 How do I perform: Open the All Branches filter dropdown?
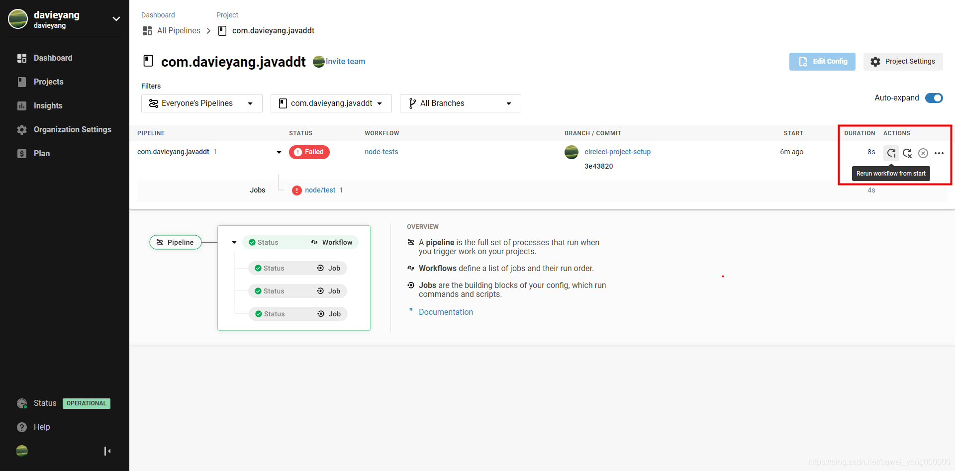[461, 103]
